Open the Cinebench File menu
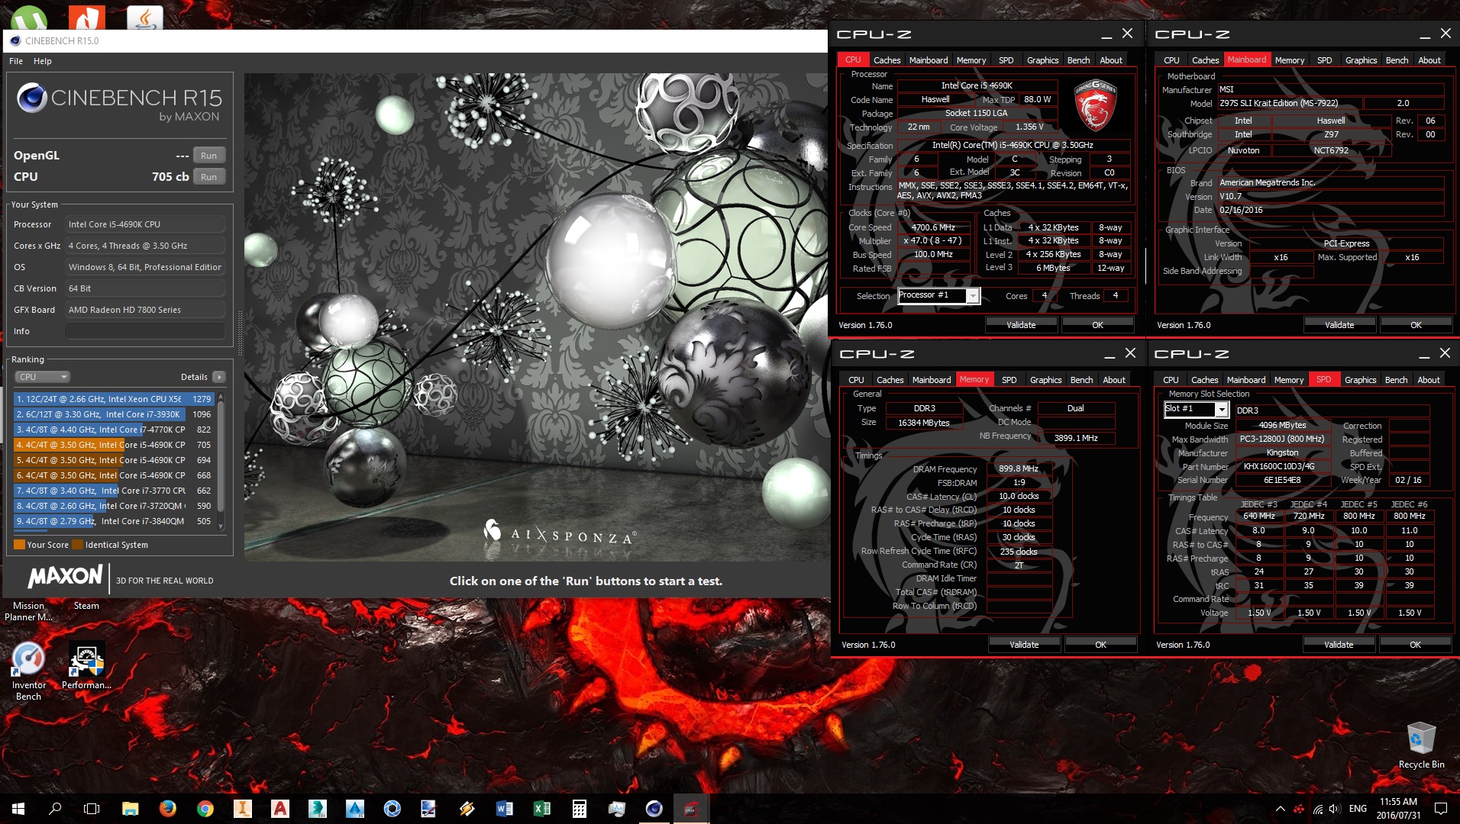The height and width of the screenshot is (824, 1460). pos(16,61)
